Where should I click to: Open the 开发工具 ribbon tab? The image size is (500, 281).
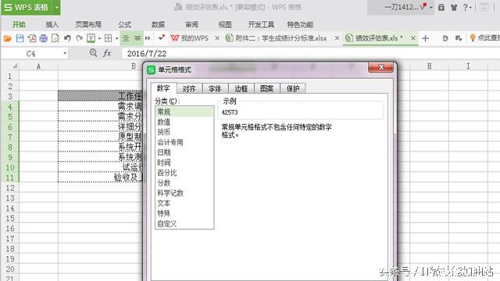pos(261,24)
